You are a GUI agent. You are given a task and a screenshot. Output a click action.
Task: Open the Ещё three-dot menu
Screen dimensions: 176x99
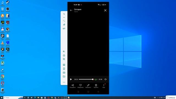[x=104, y=86]
